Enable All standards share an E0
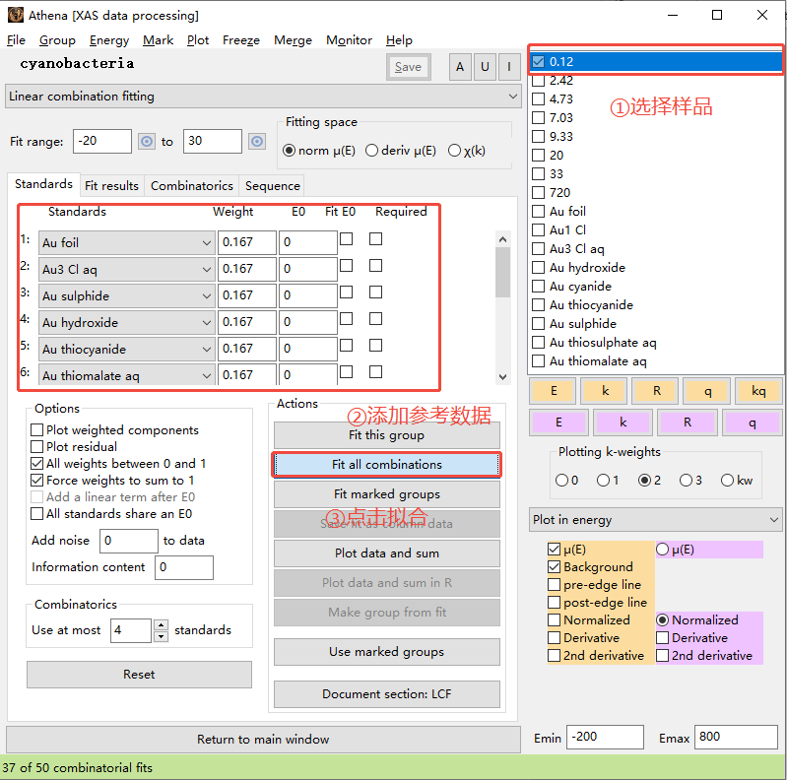The width and height of the screenshot is (787, 780). click(36, 514)
